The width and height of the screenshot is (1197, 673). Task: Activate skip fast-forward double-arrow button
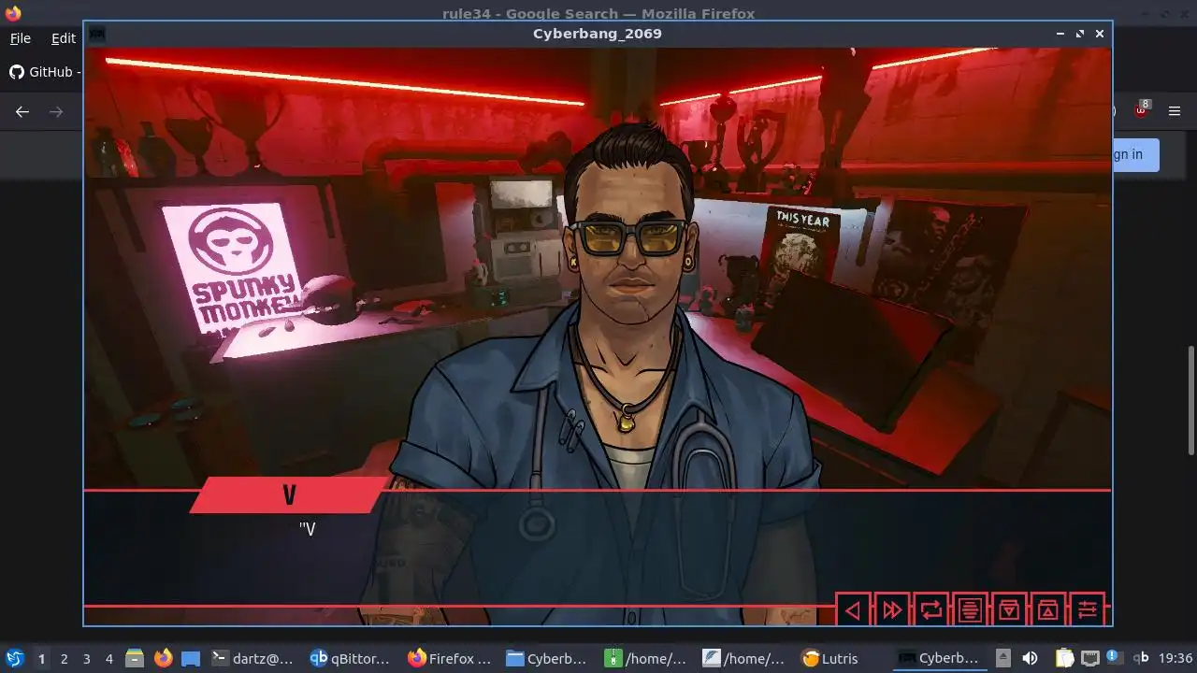click(x=892, y=610)
